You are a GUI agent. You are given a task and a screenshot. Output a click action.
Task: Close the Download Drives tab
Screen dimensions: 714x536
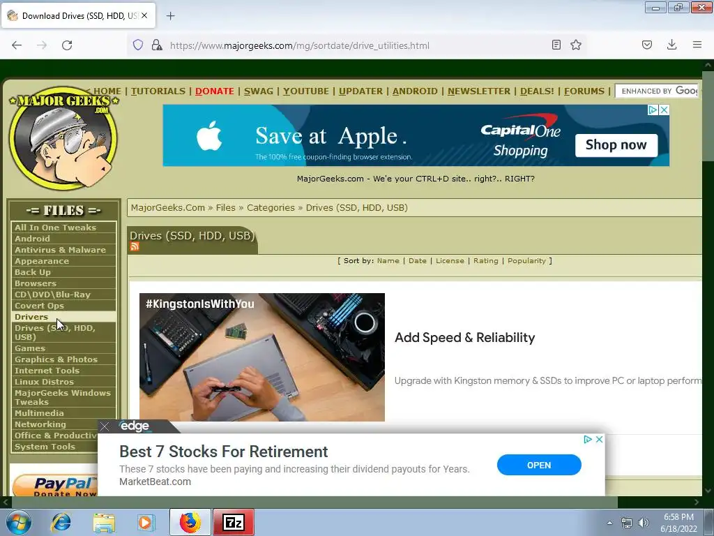(x=144, y=15)
